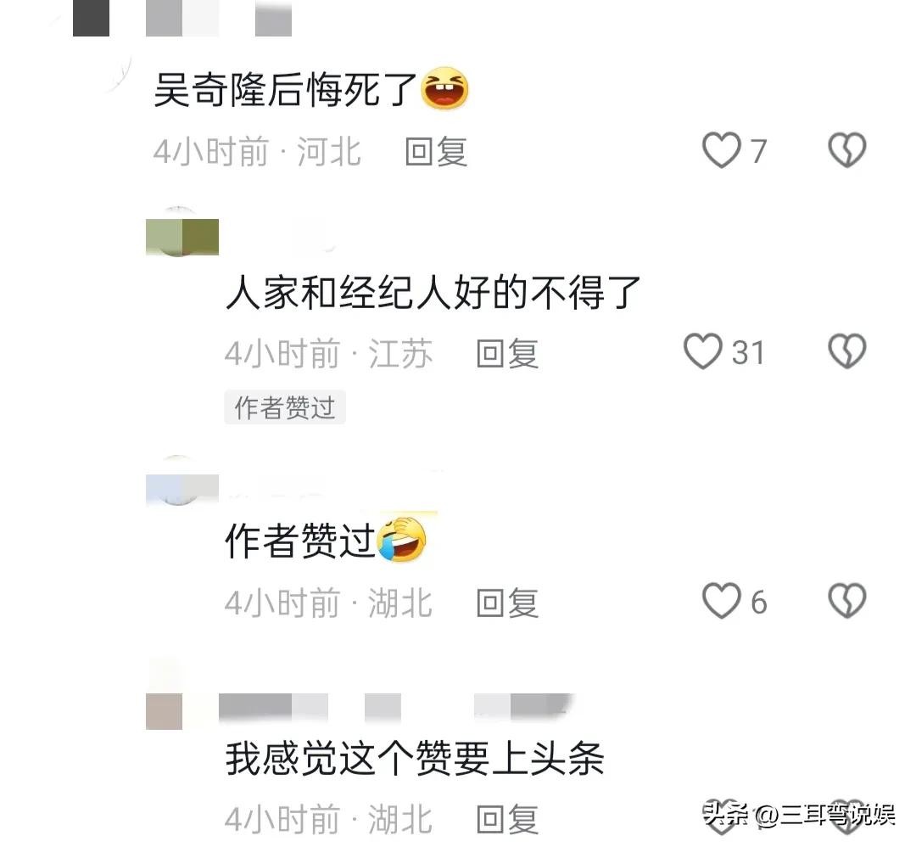The height and width of the screenshot is (847, 916).
Task: Reply to the 作者赞过 comment from 湖北
Action: [508, 603]
